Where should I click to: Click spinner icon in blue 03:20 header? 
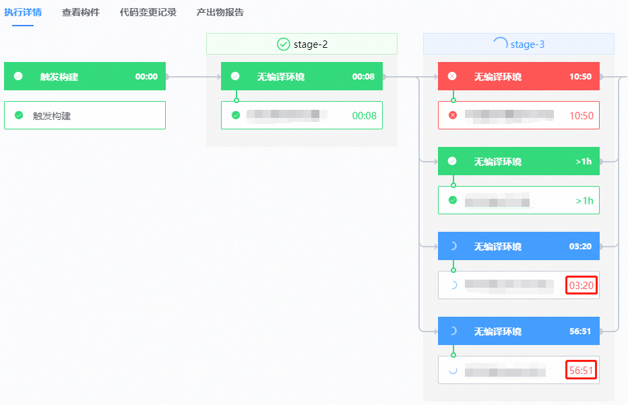[453, 246]
